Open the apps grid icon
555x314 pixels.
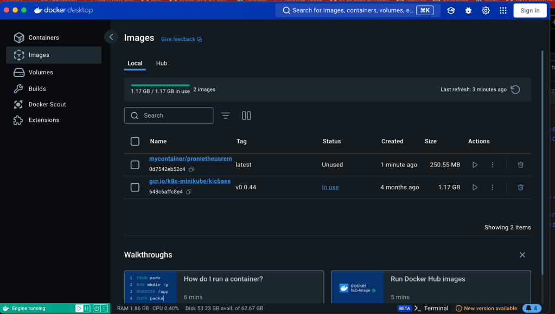coord(503,11)
